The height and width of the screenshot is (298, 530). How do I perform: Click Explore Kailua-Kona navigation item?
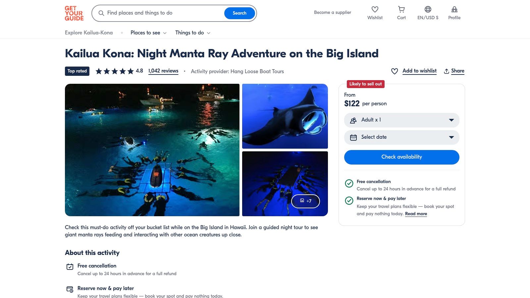89,33
